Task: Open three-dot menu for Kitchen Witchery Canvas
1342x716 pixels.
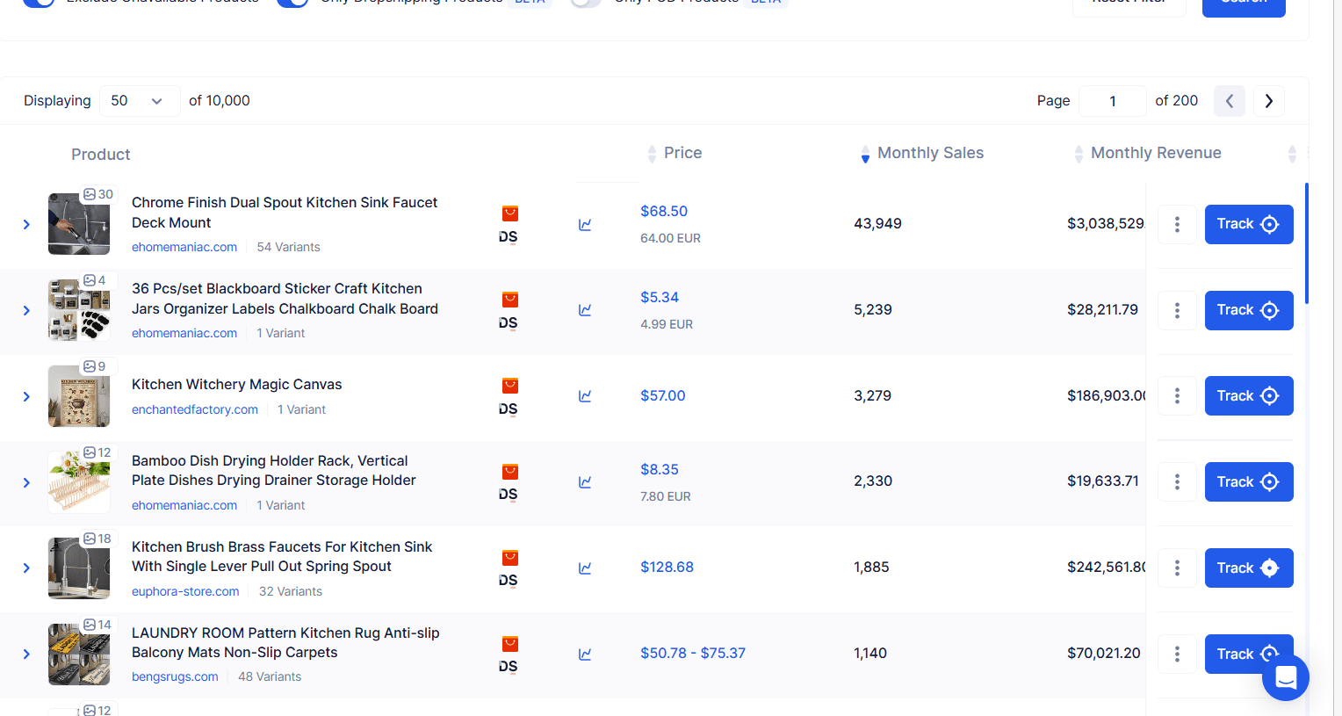Action: click(1177, 395)
